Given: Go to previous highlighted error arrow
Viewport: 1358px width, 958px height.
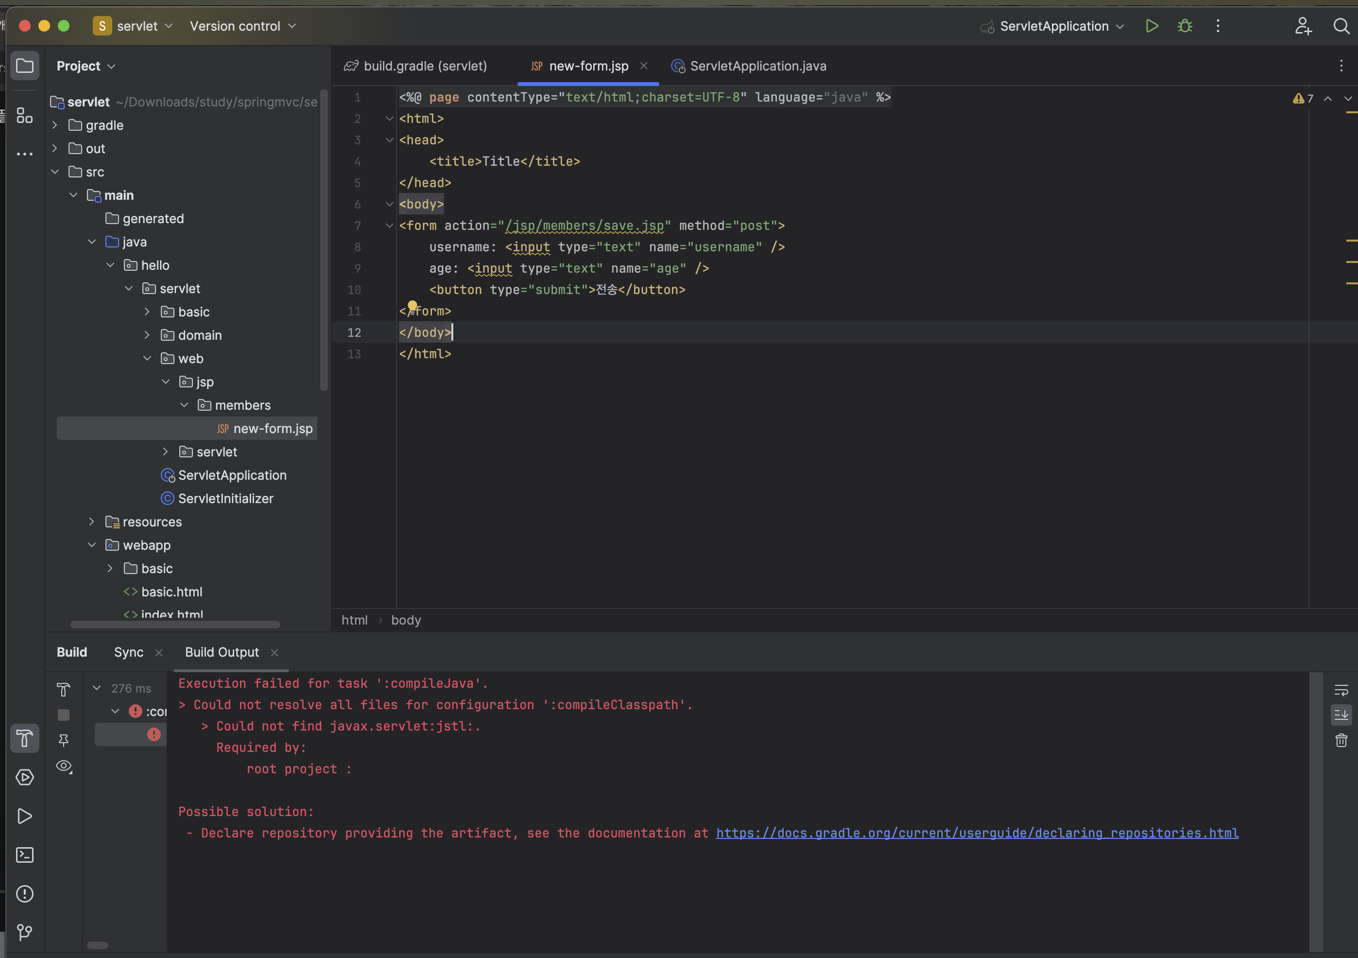Looking at the screenshot, I should [x=1328, y=98].
